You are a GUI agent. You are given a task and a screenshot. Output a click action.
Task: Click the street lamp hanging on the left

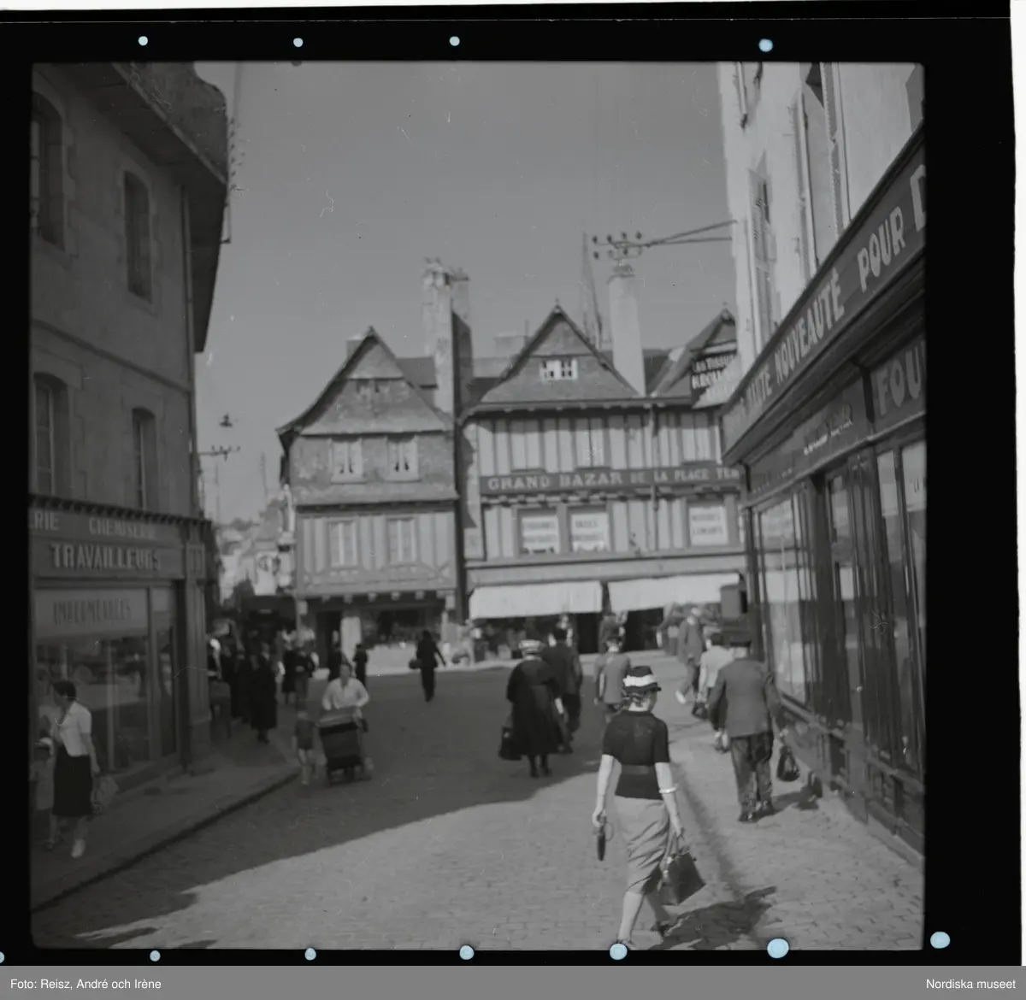(227, 421)
